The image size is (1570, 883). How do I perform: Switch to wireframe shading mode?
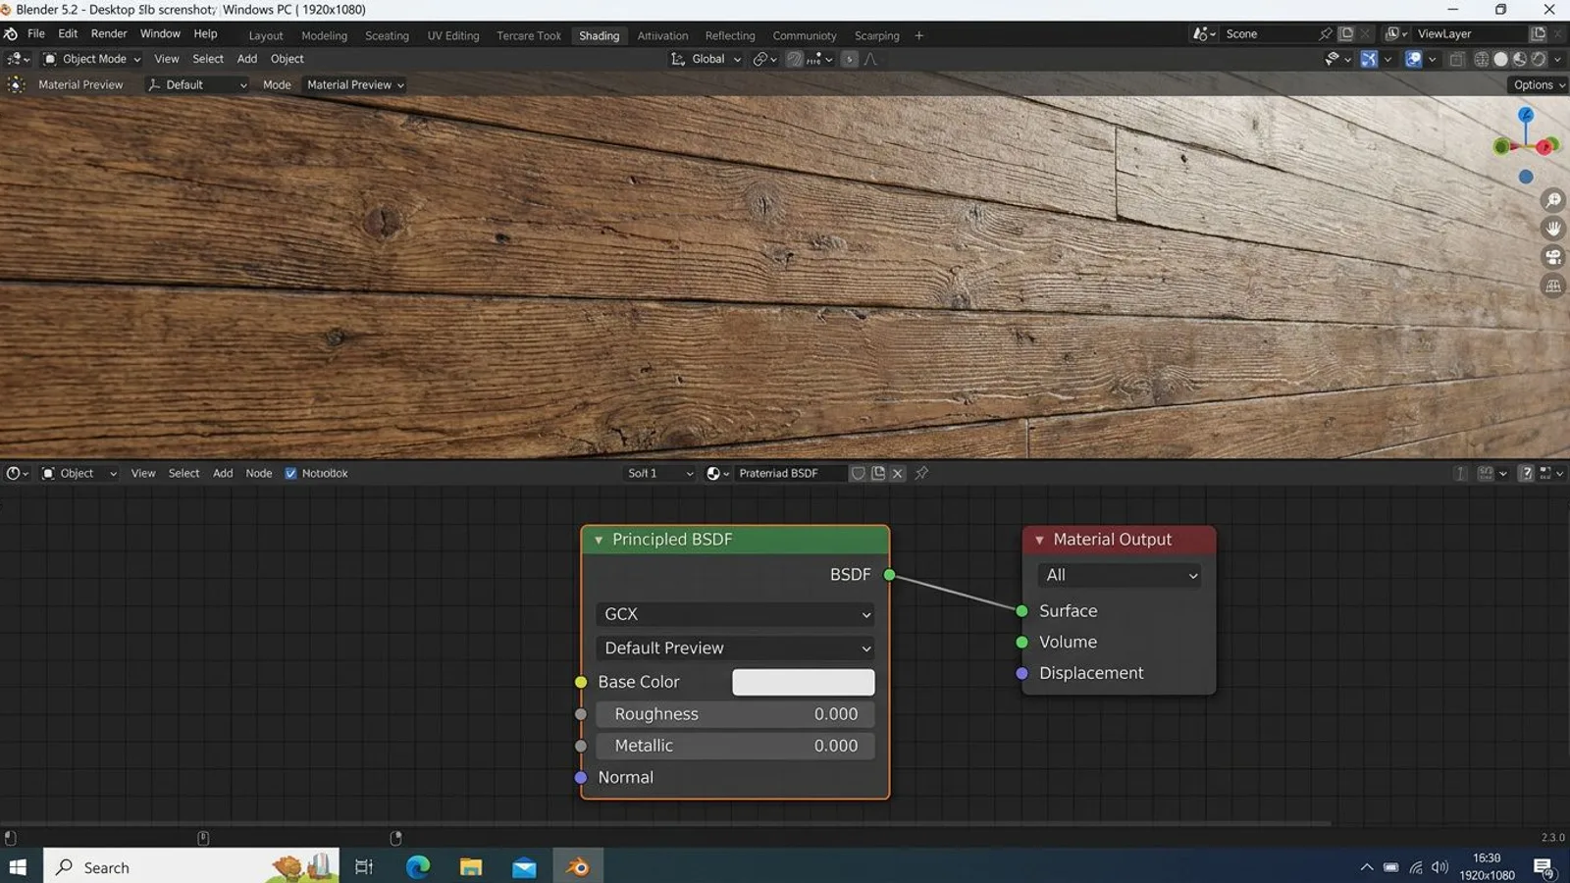[1482, 59]
